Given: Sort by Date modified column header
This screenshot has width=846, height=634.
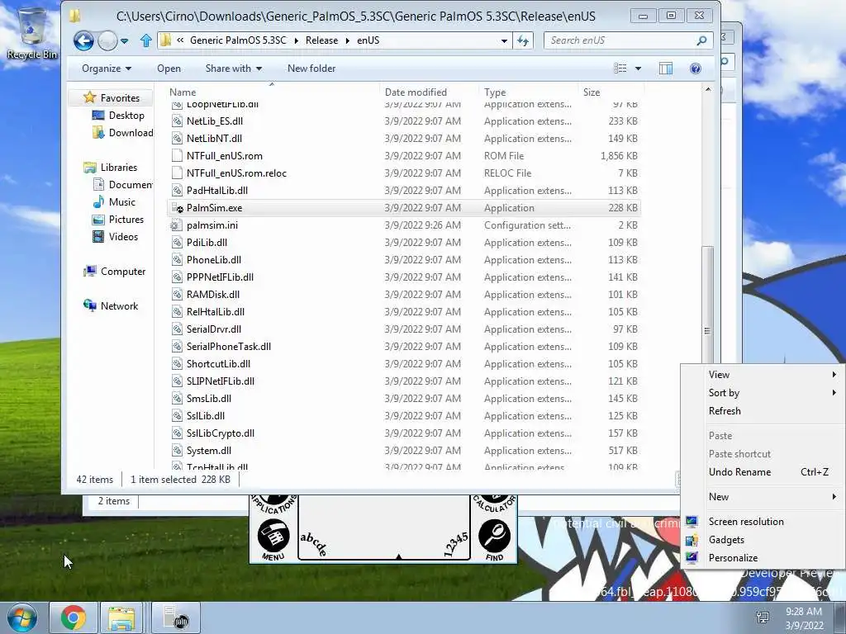Looking at the screenshot, I should click(x=429, y=92).
